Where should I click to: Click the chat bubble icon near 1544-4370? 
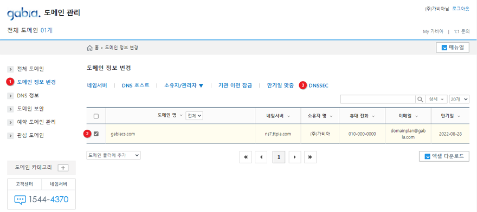click(21, 200)
